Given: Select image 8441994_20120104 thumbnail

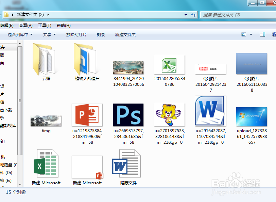Looking at the screenshot, I should pyautogui.click(x=128, y=68).
